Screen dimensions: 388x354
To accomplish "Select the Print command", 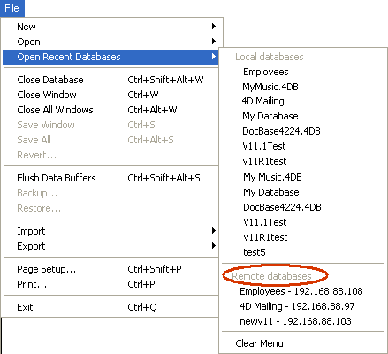I will tap(110, 284).
